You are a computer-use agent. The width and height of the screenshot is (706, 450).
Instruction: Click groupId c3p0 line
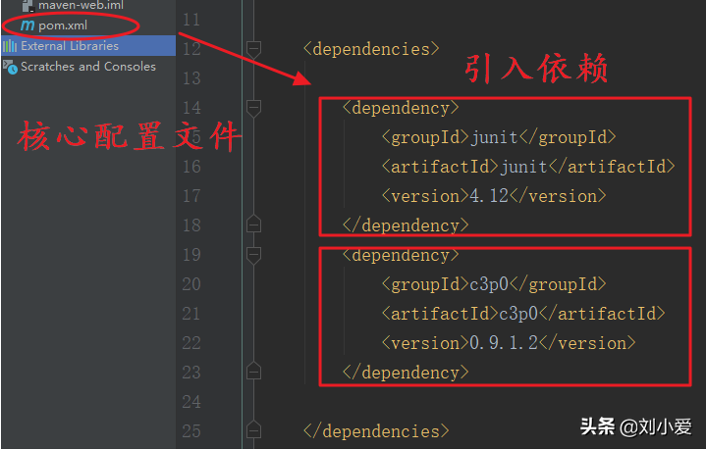[x=494, y=284]
